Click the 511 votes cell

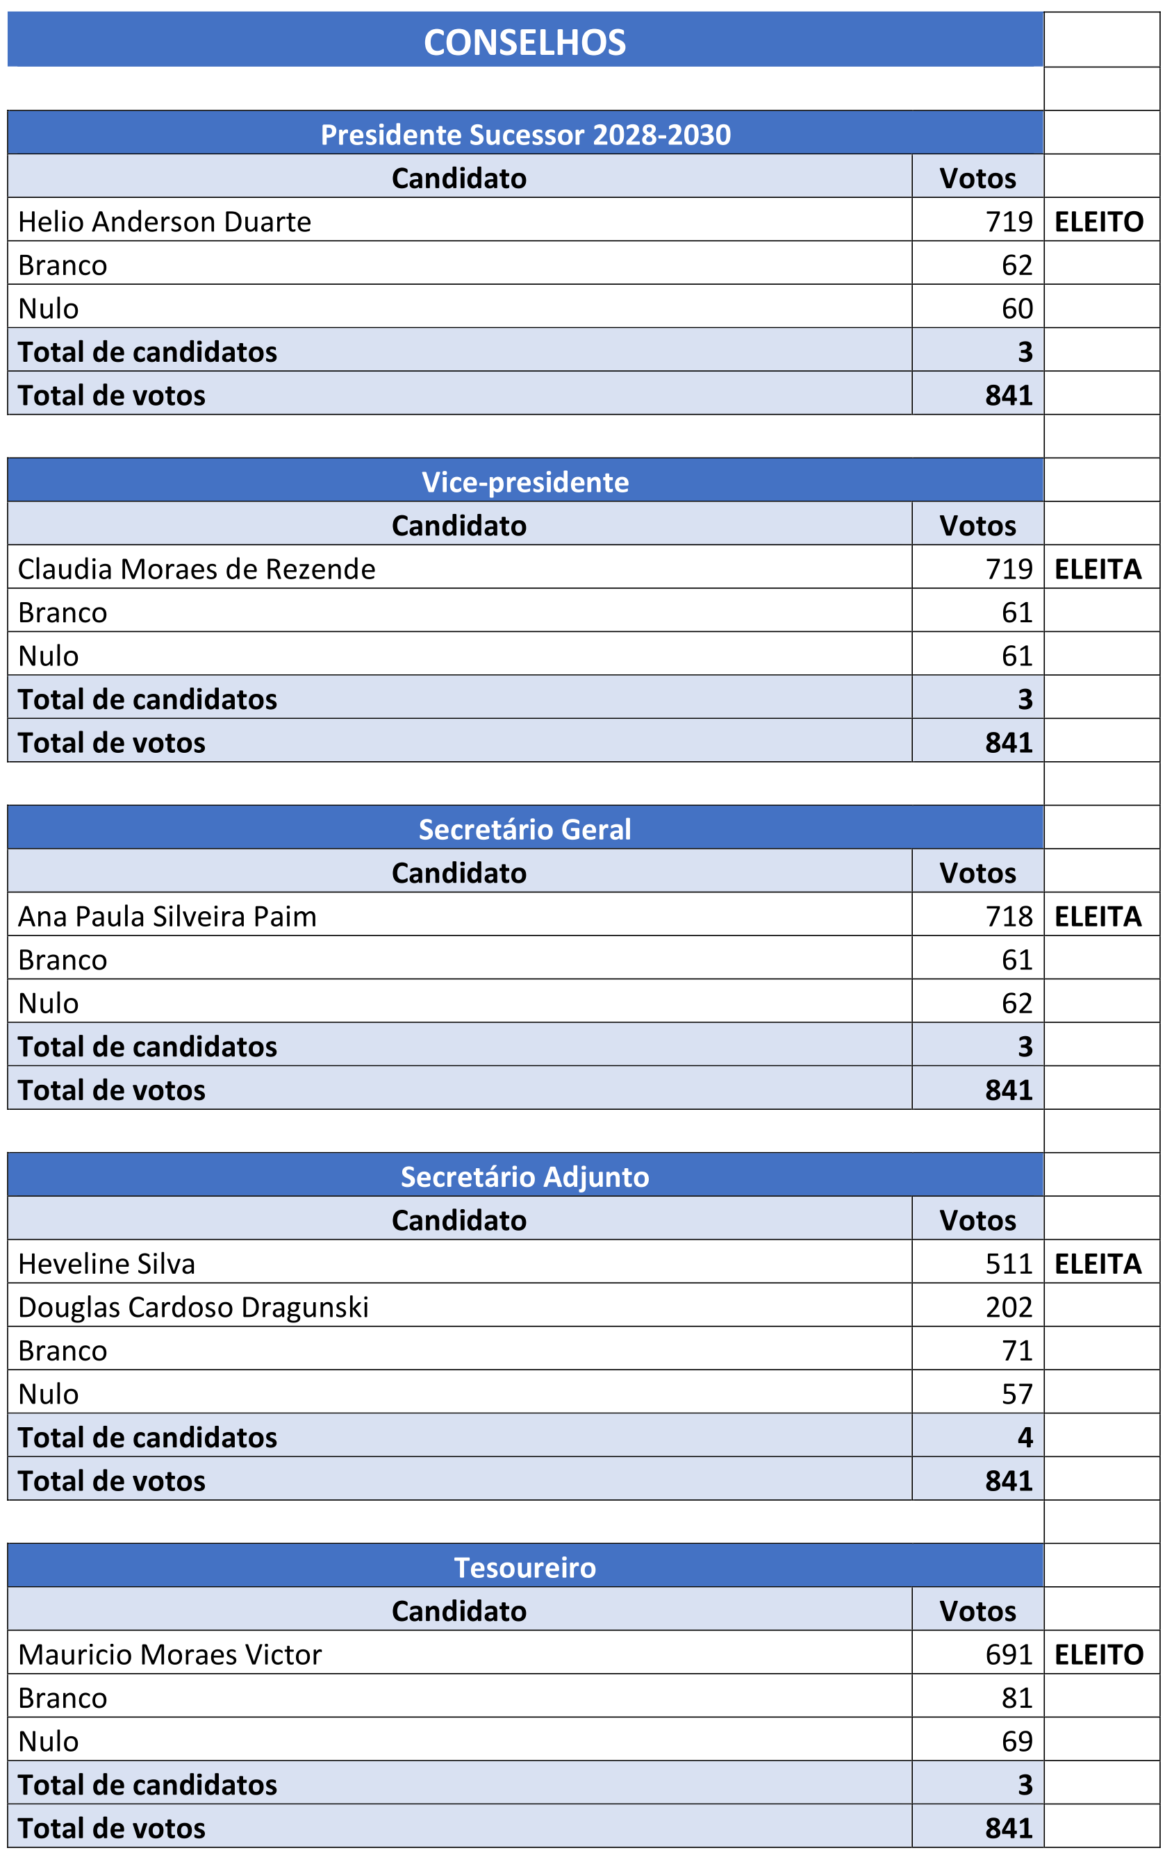(x=1008, y=1264)
